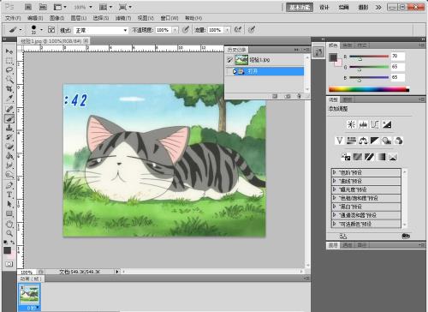Launch Mini Bridge from the application bar
The height and width of the screenshot is (312, 428).
[43, 7]
